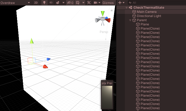The image size is (186, 111).
Task: Click the red X-axis cone of orientation gizmo
Action: (108, 20)
